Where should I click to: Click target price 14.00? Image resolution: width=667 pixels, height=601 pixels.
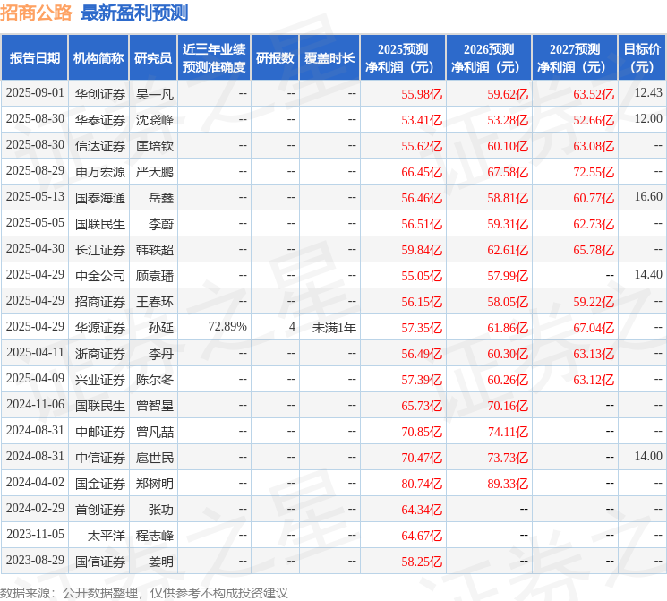(x=648, y=456)
